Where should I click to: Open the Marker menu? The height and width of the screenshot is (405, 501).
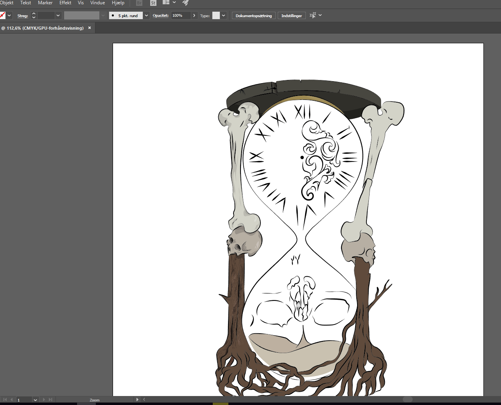pyautogui.click(x=45, y=3)
